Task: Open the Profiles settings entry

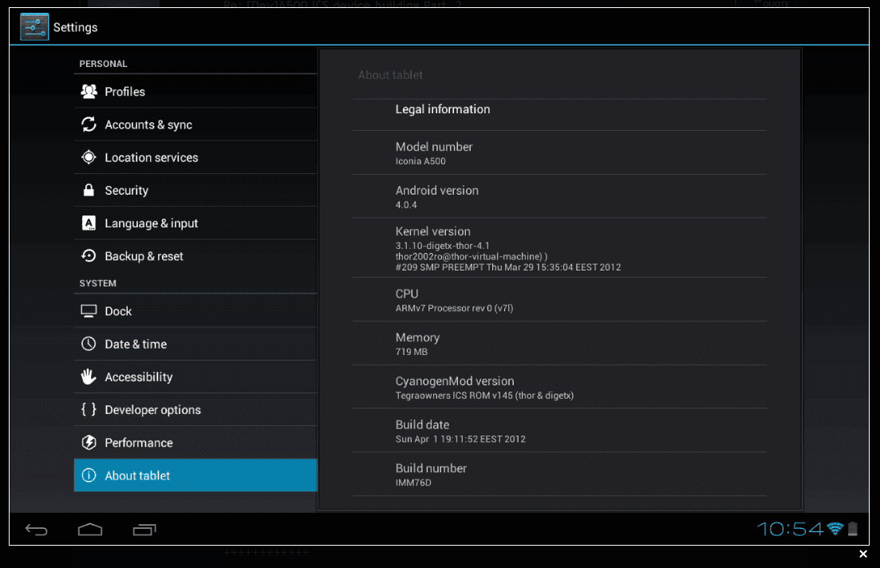Action: point(195,92)
